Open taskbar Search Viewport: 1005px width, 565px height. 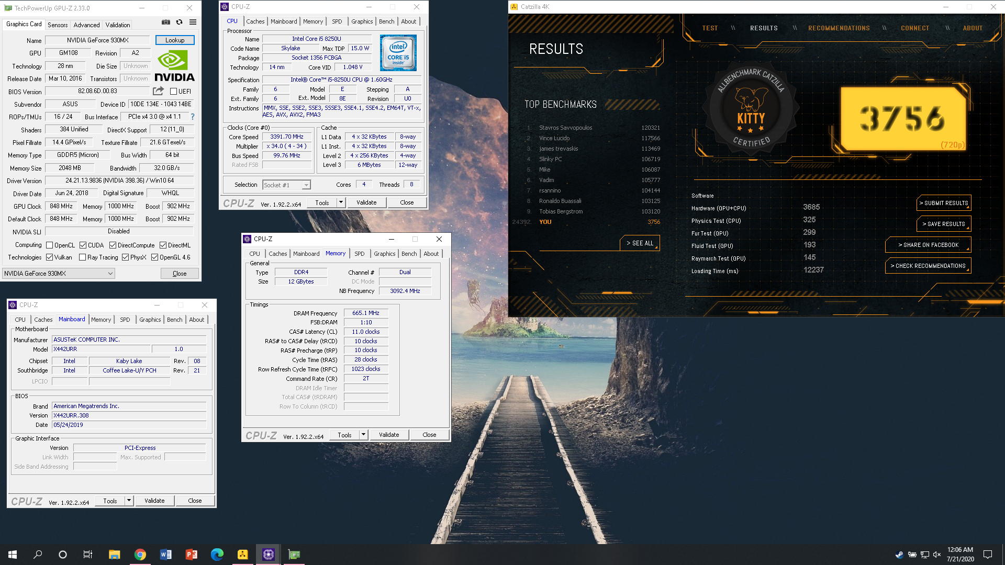click(38, 555)
